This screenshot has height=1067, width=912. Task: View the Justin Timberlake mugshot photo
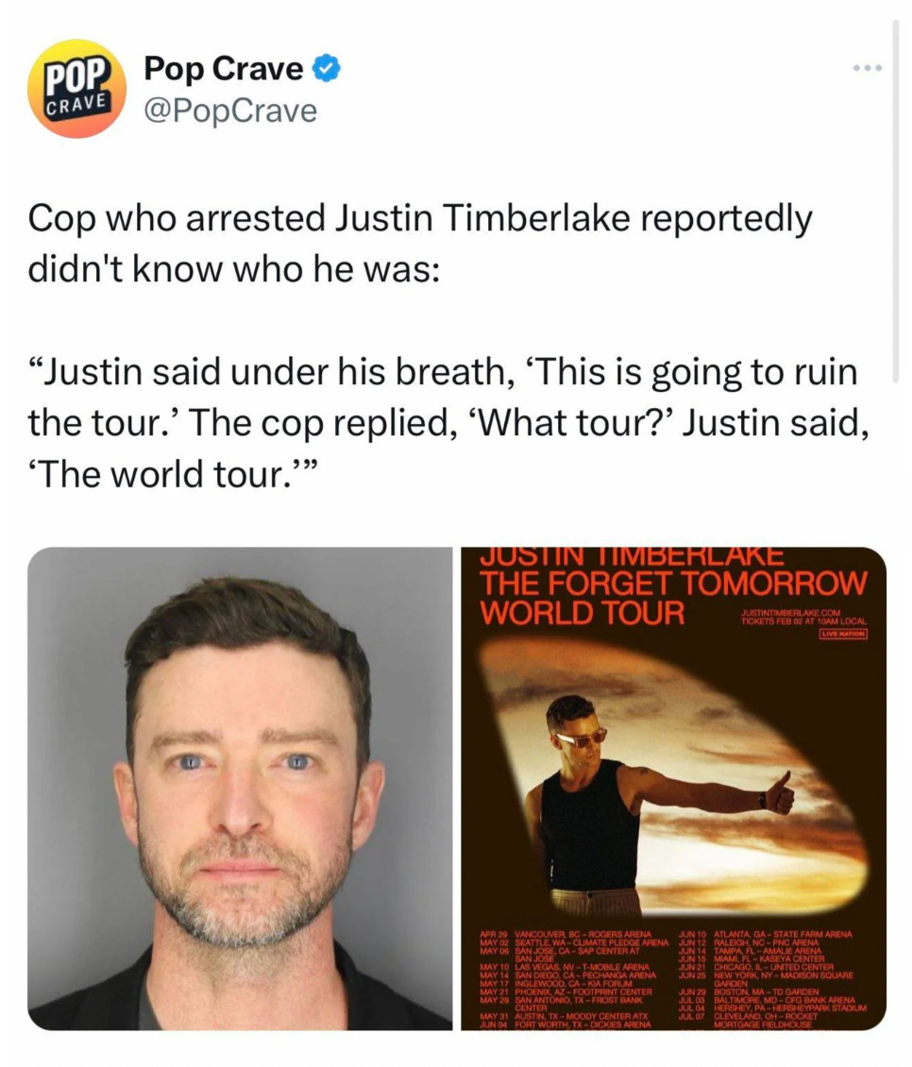[x=240, y=788]
